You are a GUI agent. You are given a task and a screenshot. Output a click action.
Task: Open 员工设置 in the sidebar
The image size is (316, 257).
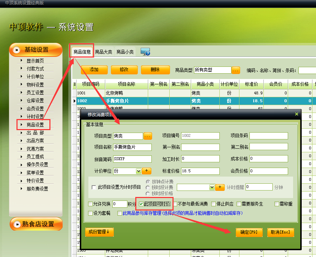35,93
